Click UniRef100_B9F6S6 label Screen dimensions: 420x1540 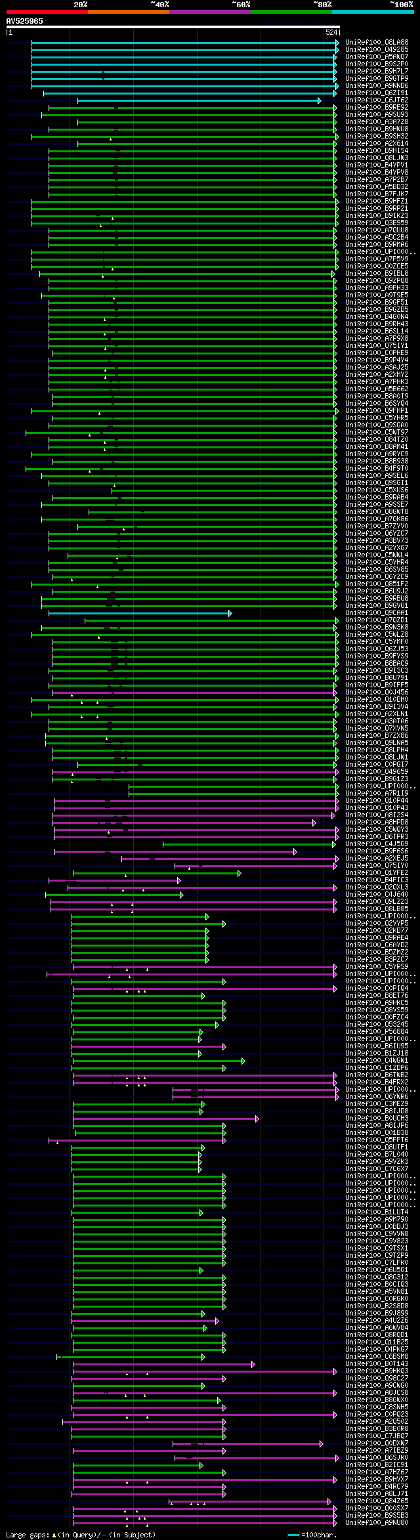point(377,851)
